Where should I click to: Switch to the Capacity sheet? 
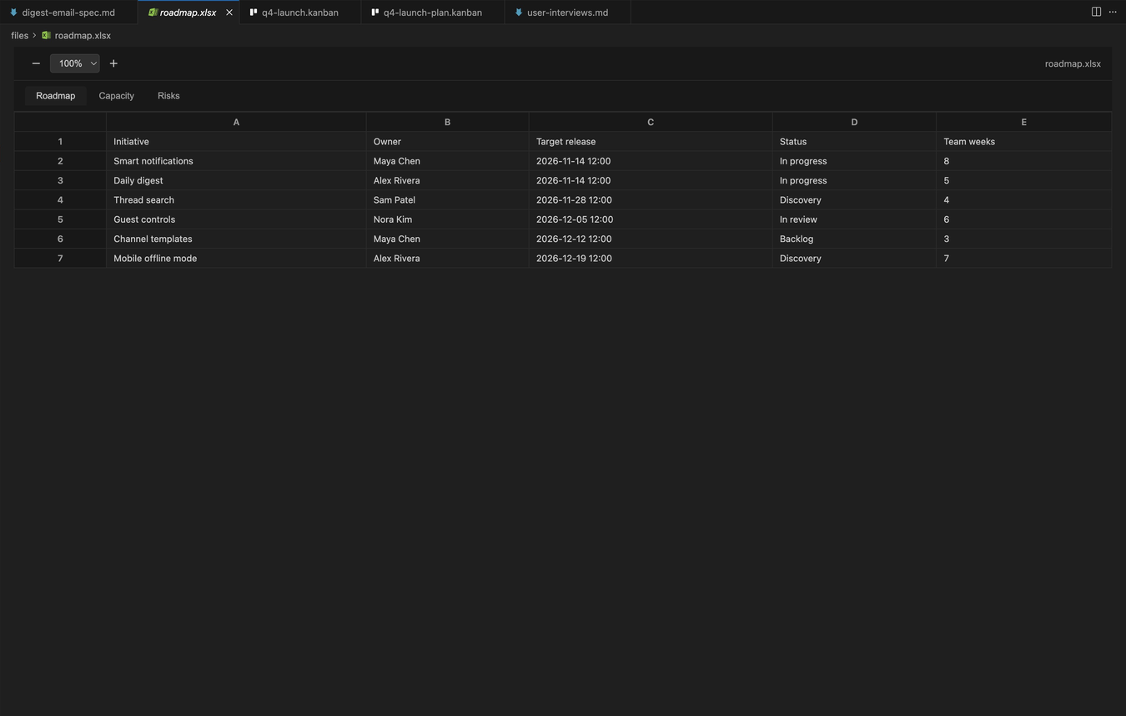point(117,96)
